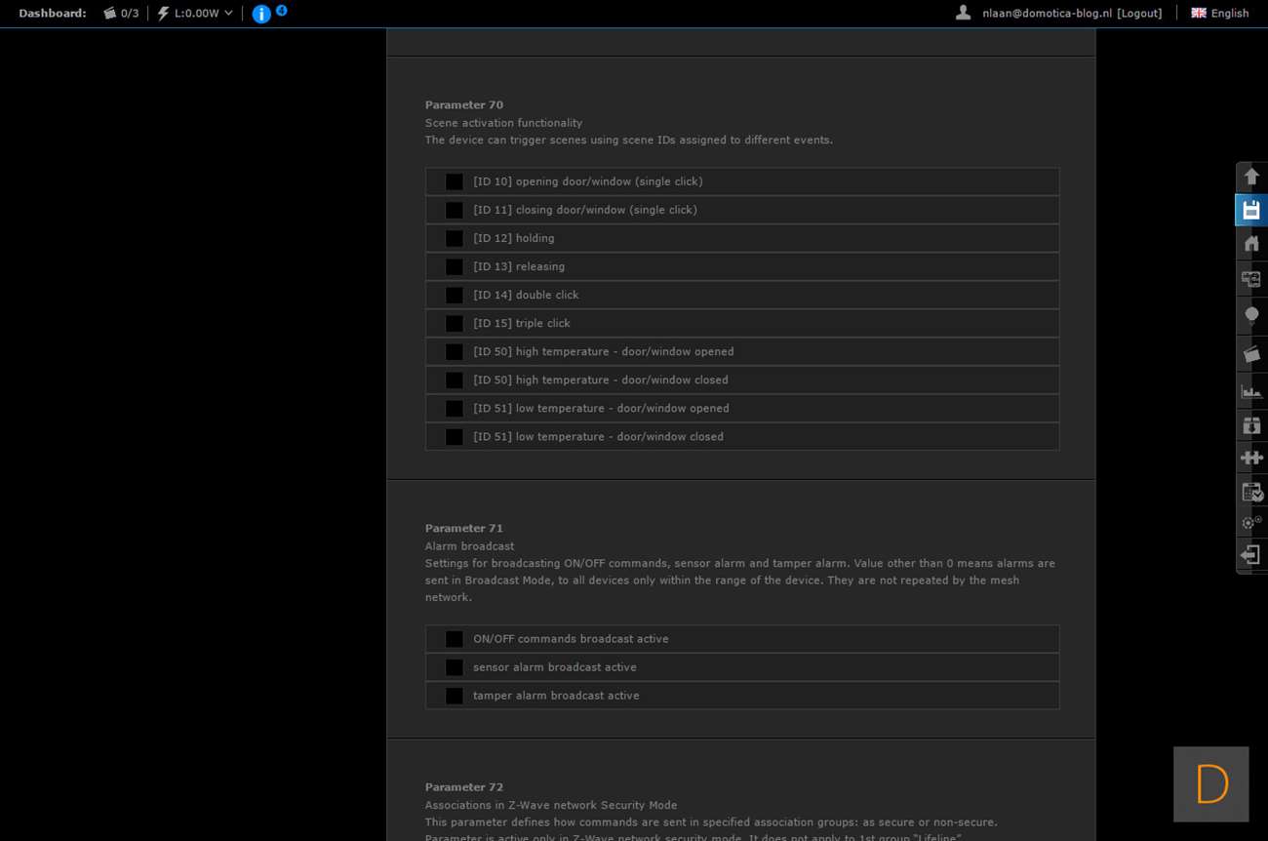Open the gears settings icon in sidebar
Image resolution: width=1268 pixels, height=841 pixels.
tap(1251, 523)
